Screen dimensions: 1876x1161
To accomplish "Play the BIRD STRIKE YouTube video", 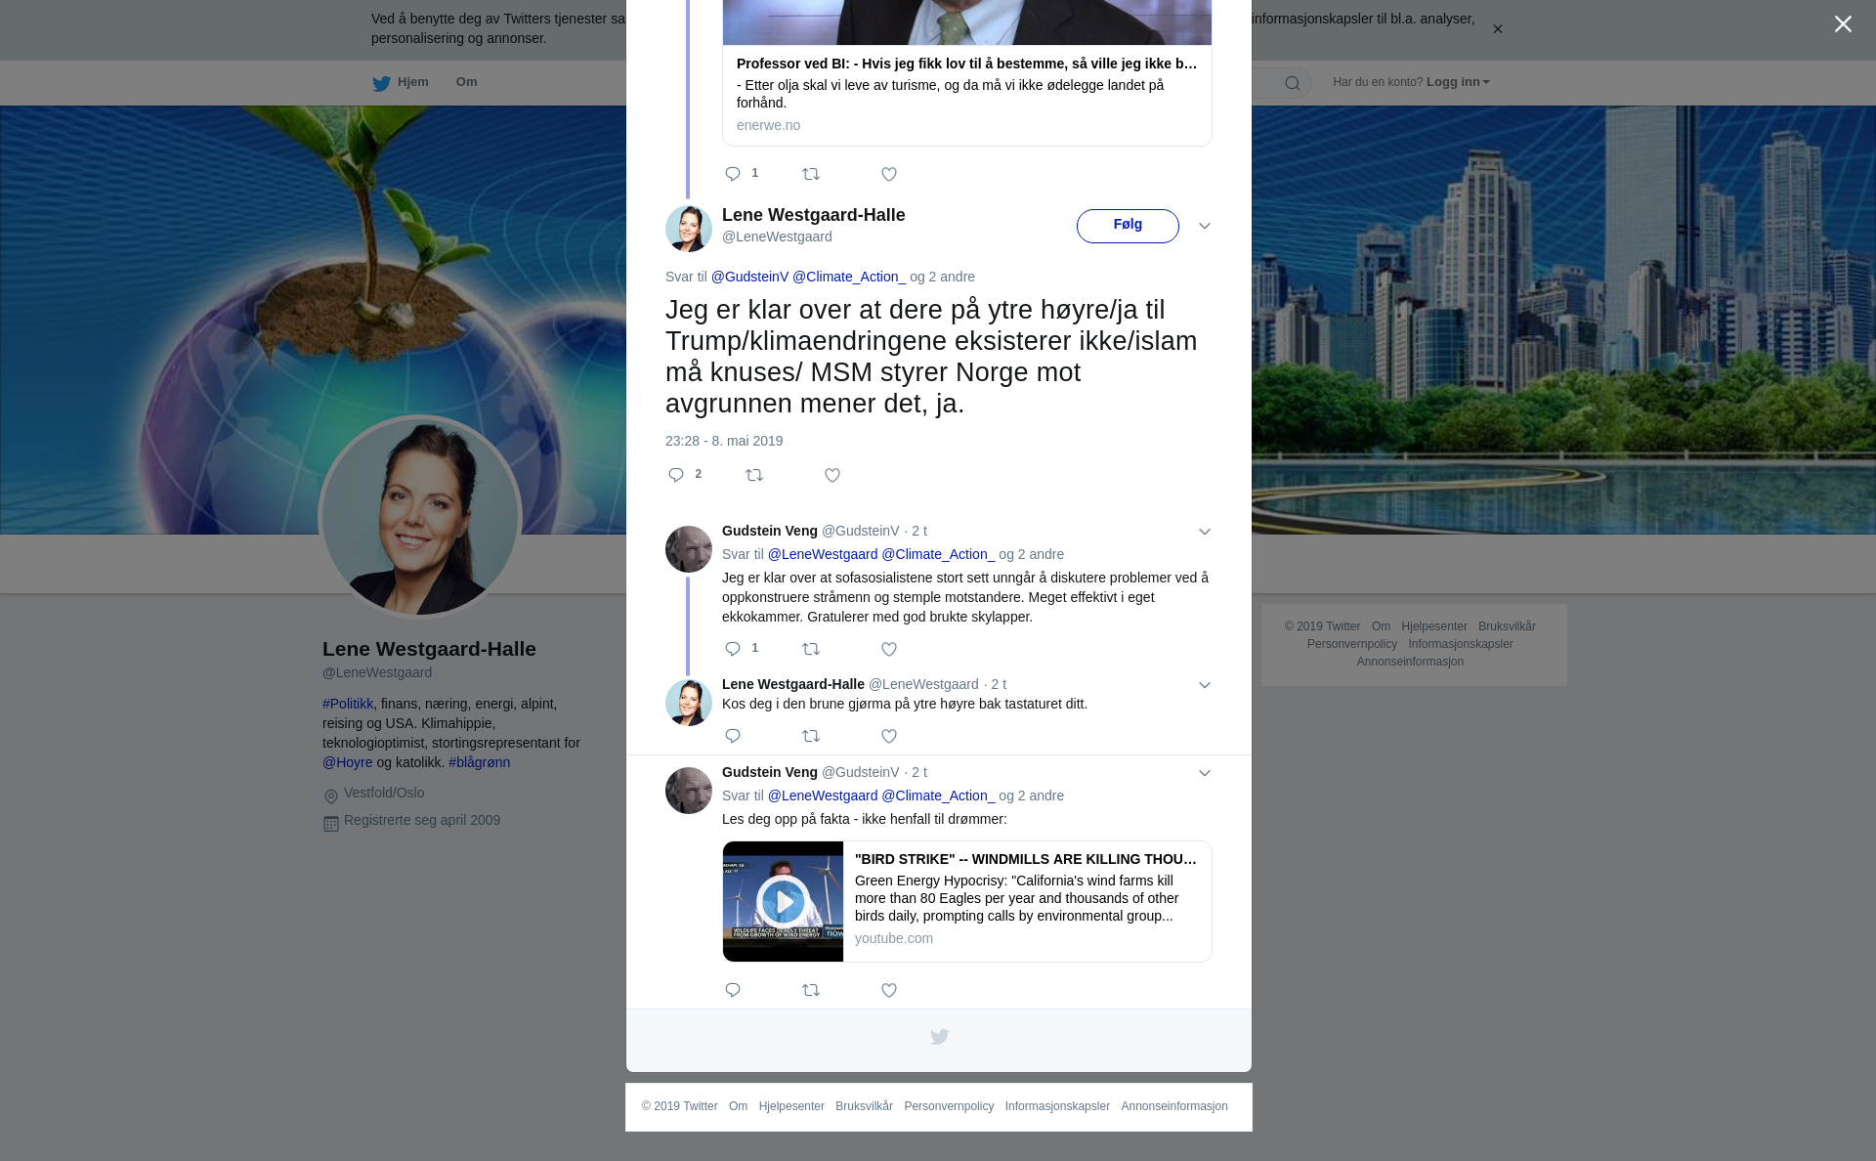I will (783, 901).
